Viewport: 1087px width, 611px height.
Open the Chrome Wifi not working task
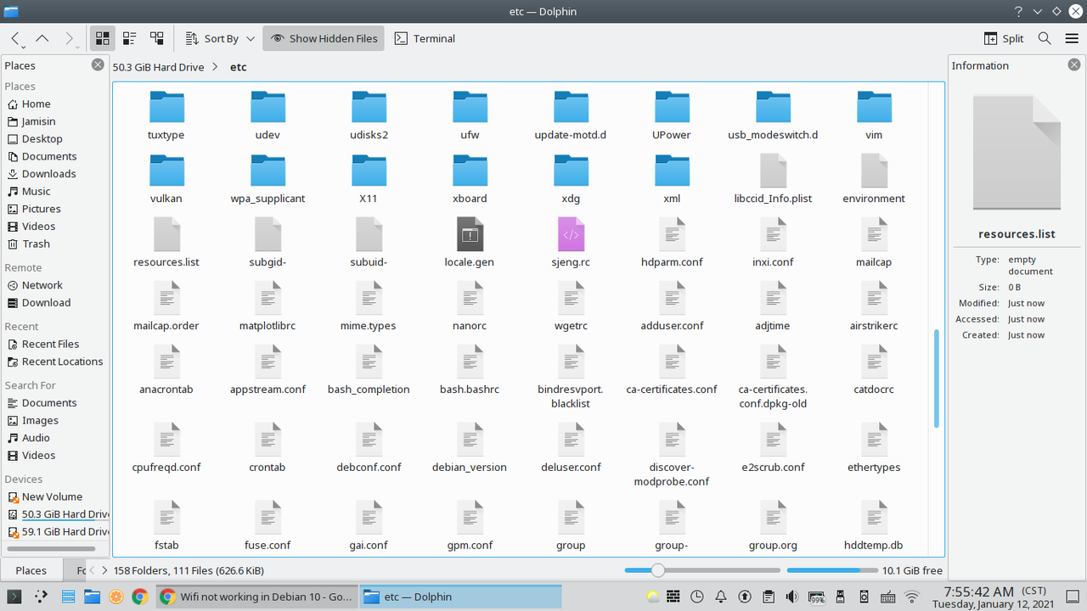256,597
